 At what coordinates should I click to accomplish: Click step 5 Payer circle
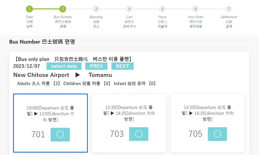pos(162,9)
